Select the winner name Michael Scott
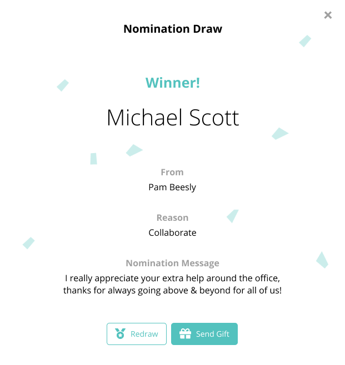 coord(172,118)
